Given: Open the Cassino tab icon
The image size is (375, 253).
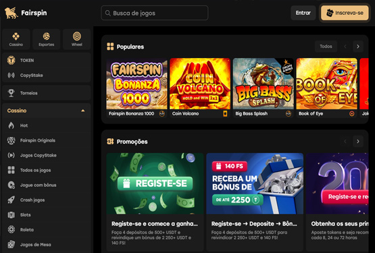Looking at the screenshot, I should (x=16, y=36).
